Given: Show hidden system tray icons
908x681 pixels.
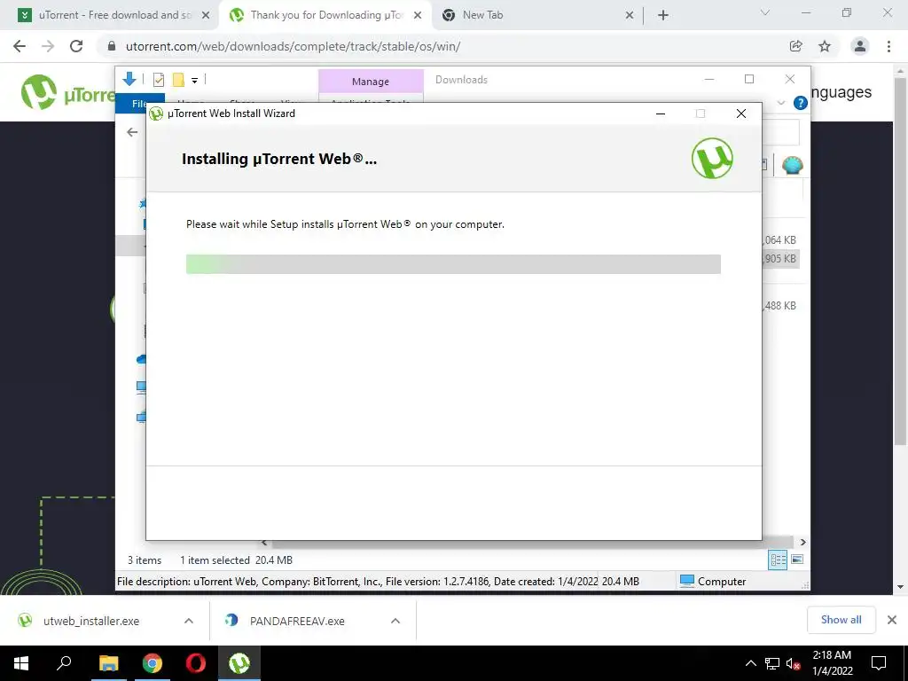Looking at the screenshot, I should click(750, 663).
